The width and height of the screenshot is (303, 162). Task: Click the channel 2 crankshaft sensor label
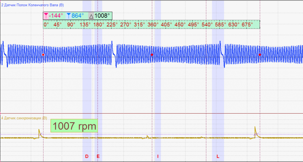tap(33, 5)
